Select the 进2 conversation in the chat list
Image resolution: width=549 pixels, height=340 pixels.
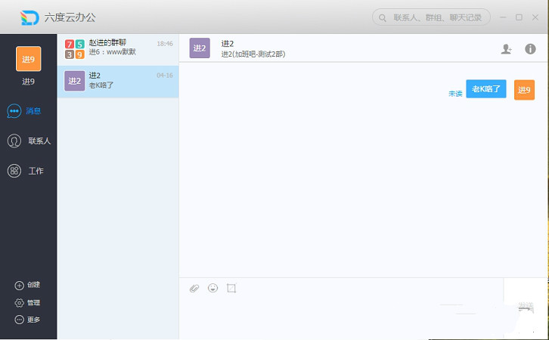(118, 81)
